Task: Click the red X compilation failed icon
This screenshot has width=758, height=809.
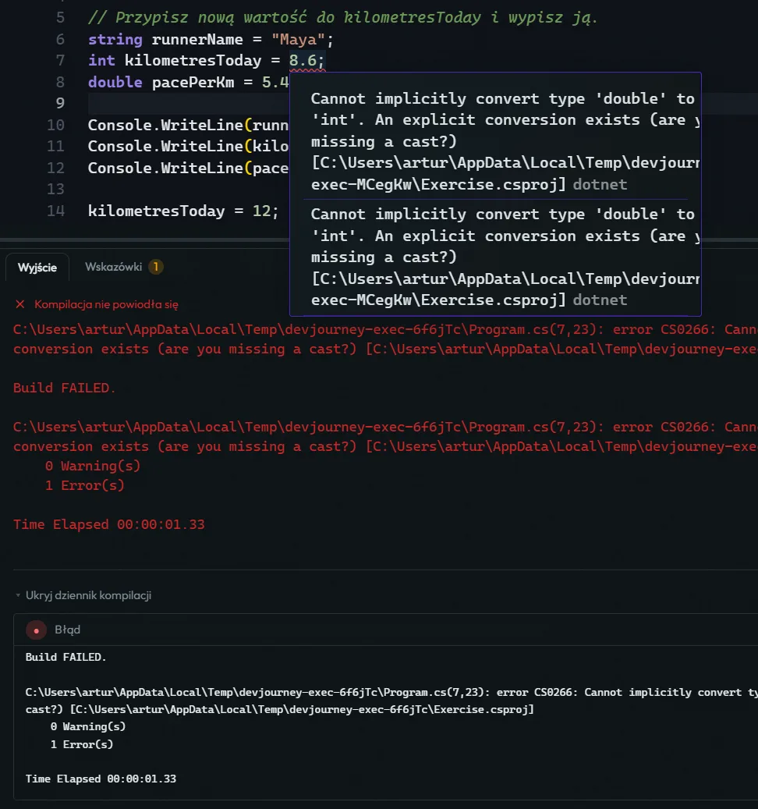Action: [x=20, y=304]
